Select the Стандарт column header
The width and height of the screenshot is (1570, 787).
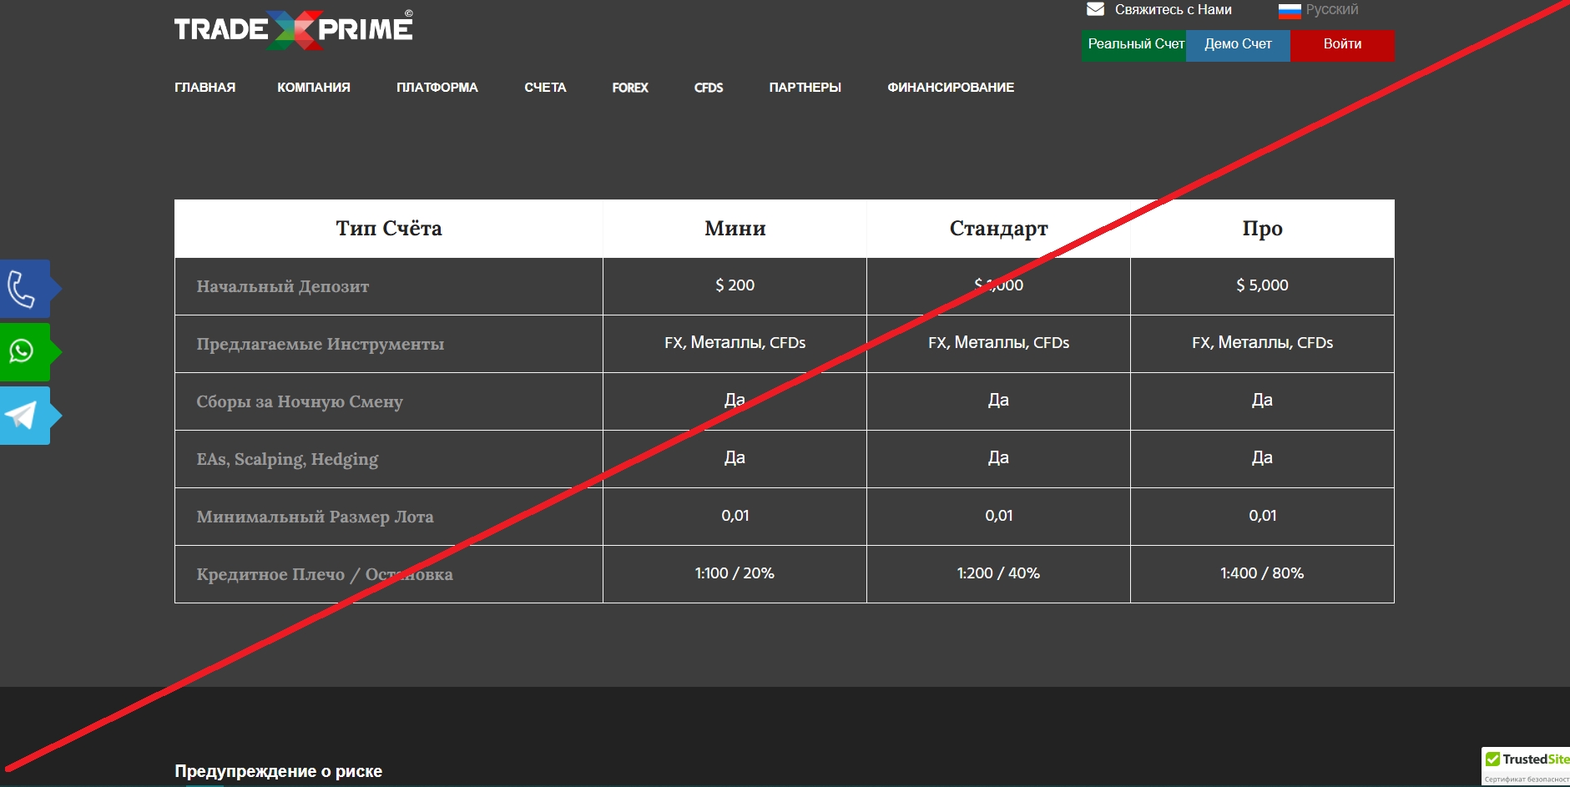(x=998, y=229)
